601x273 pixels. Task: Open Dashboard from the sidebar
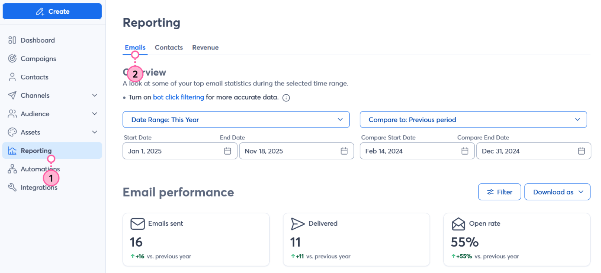click(x=52, y=40)
